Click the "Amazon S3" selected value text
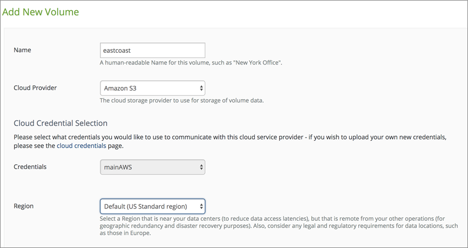This screenshot has width=468, height=248. [x=120, y=88]
